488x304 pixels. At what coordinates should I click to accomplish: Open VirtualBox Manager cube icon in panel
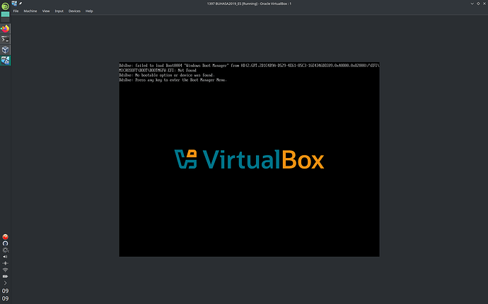click(x=5, y=49)
